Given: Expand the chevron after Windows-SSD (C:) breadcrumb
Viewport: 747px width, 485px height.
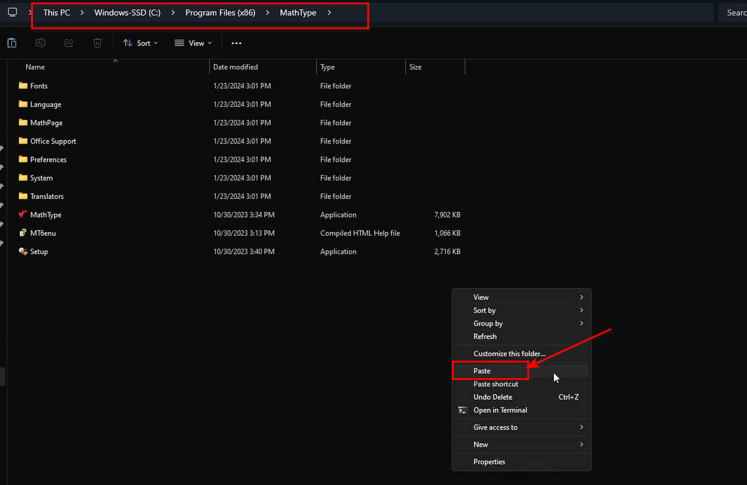Looking at the screenshot, I should tap(172, 13).
